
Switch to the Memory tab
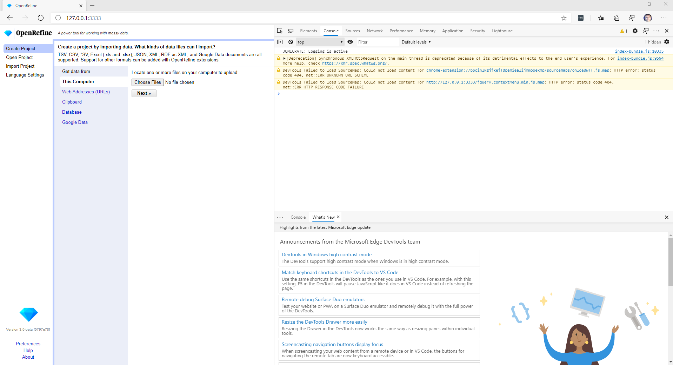point(428,31)
